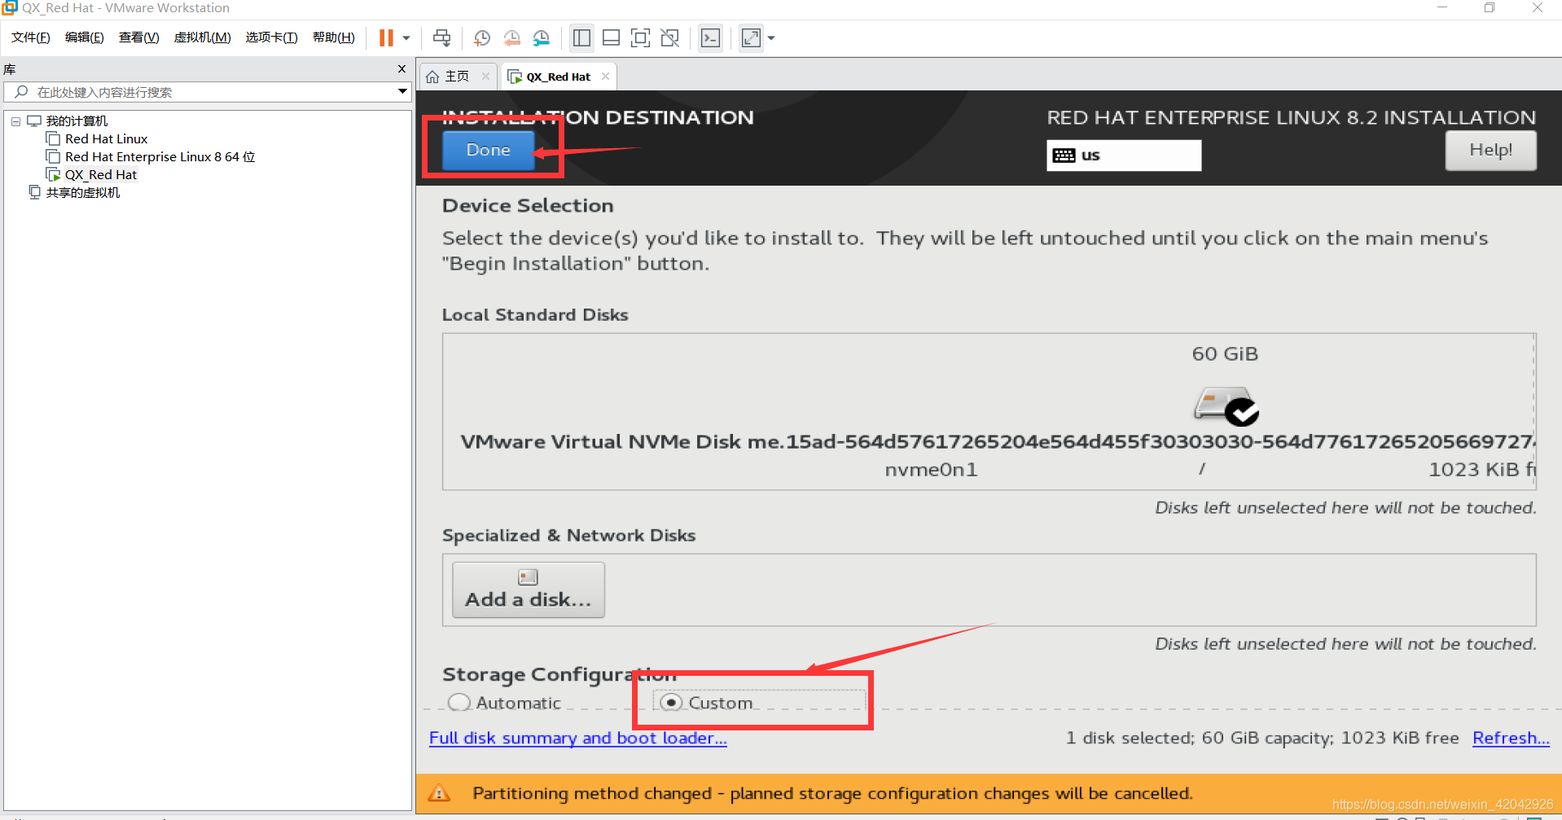Click the Refresh... link

(1511, 738)
